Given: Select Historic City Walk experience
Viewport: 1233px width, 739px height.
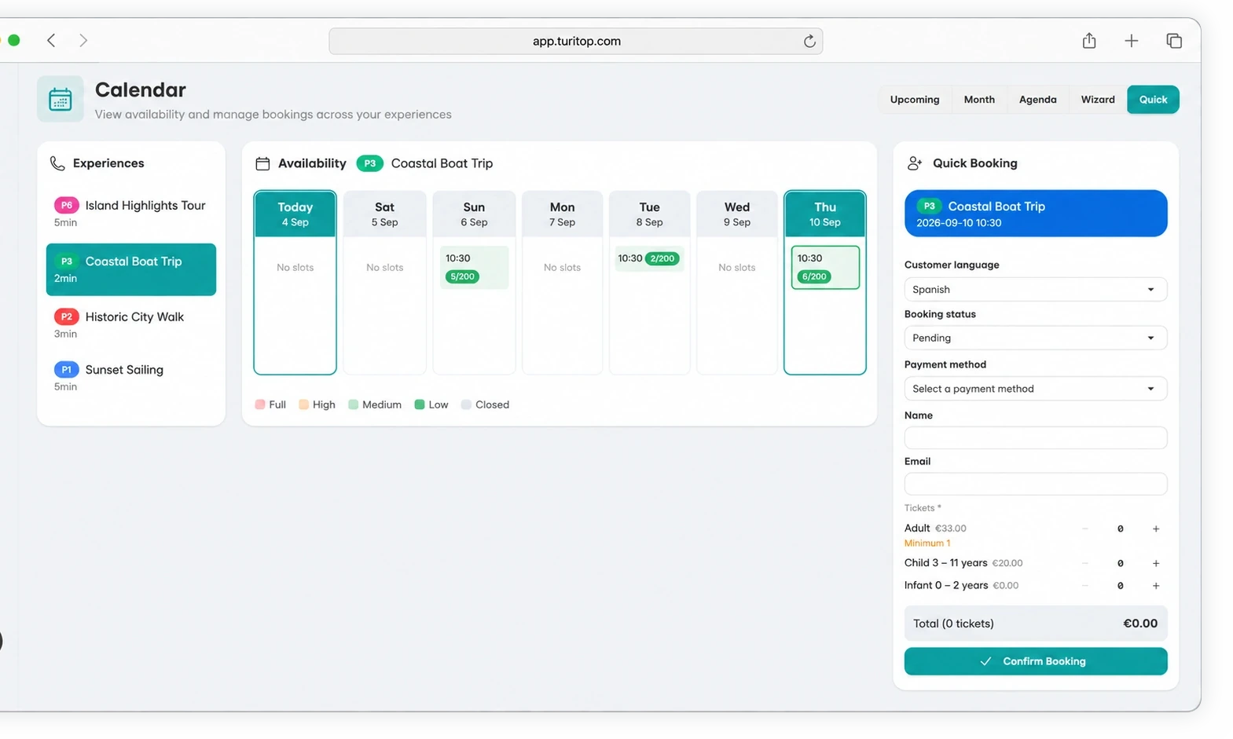Looking at the screenshot, I should (131, 324).
